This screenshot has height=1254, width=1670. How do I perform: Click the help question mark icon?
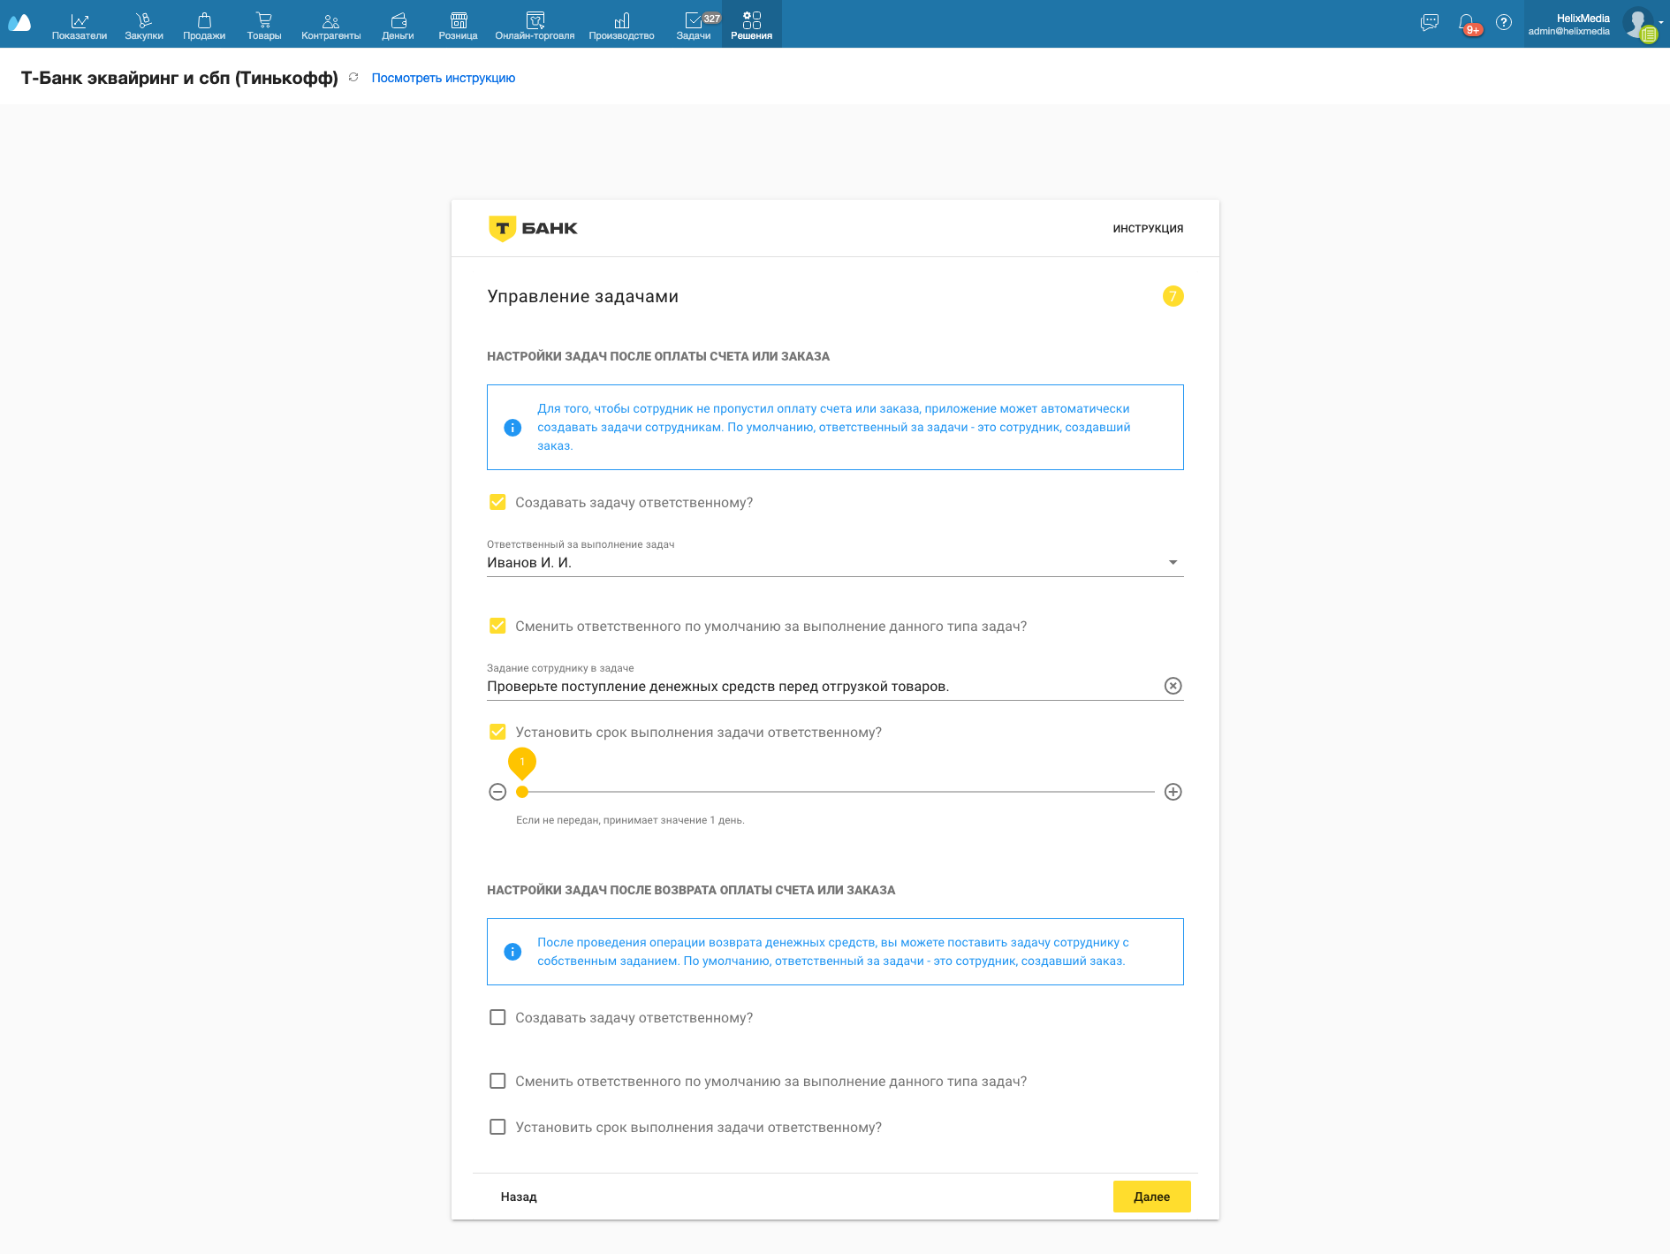tap(1503, 23)
